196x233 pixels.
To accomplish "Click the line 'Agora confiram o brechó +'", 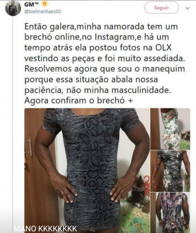I will [x=78, y=100].
